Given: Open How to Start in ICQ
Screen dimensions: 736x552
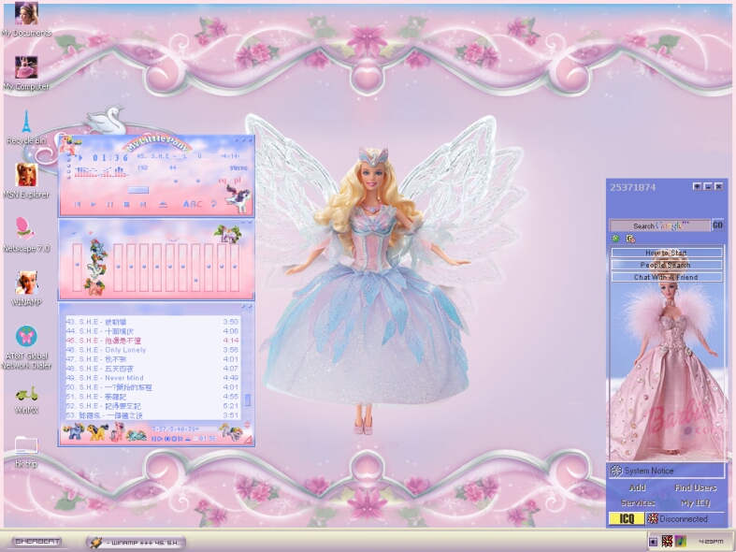Looking at the screenshot, I should (x=666, y=253).
